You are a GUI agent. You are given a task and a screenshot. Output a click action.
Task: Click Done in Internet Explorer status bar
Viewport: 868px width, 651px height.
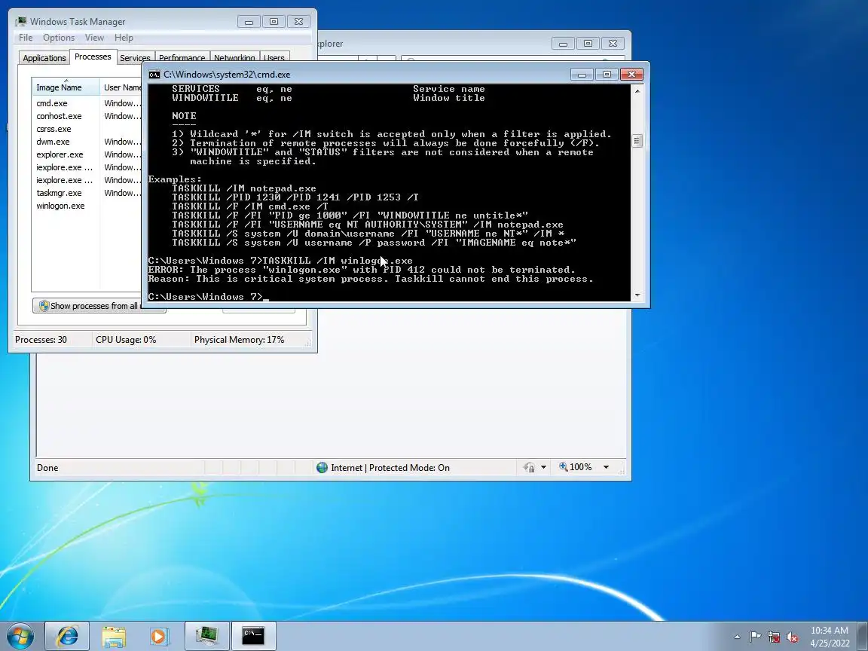(x=47, y=468)
